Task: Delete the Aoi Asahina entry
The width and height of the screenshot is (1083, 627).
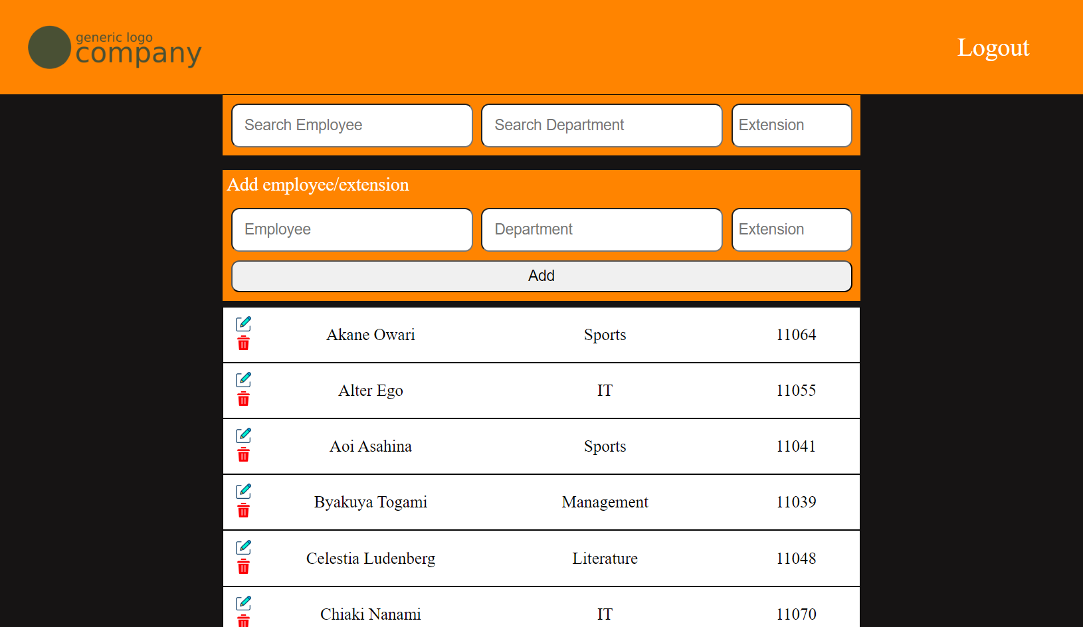Action: pos(243,455)
